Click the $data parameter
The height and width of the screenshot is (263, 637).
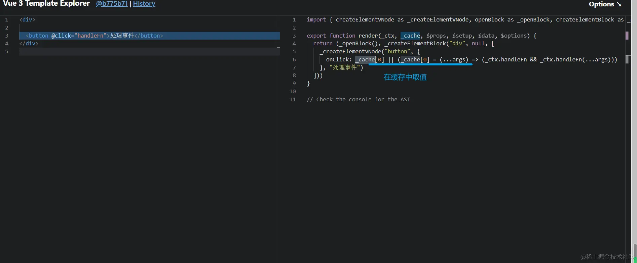[486, 36]
